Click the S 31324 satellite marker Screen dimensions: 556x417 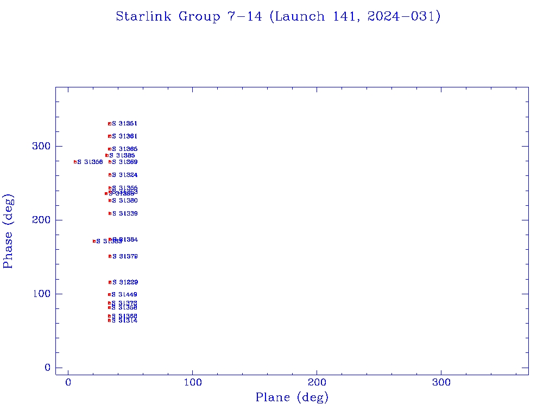tap(110, 175)
